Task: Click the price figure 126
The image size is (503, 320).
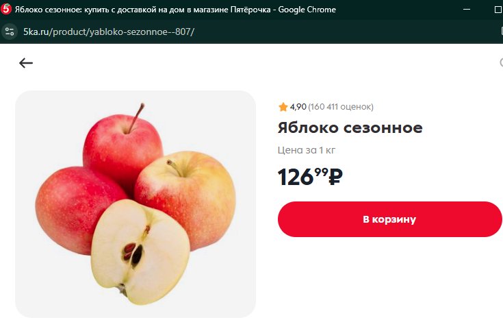Action: click(296, 177)
